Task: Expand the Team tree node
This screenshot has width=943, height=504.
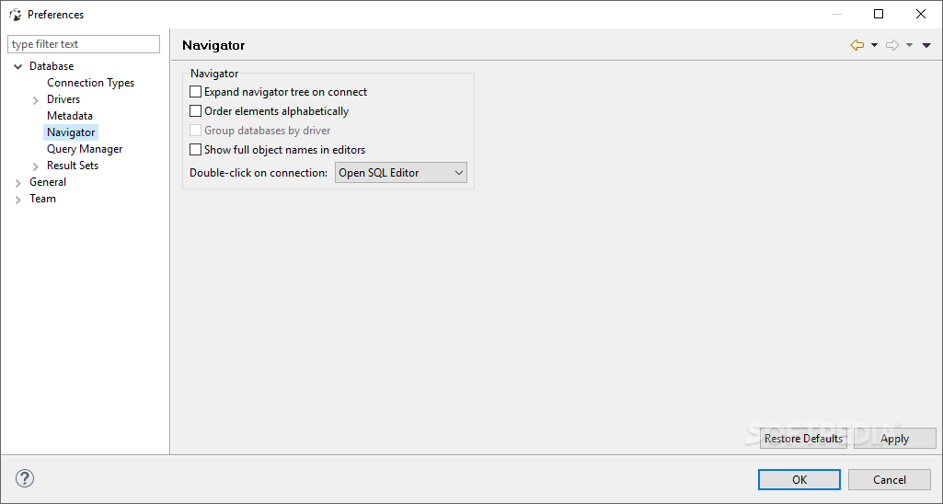Action: (x=18, y=200)
